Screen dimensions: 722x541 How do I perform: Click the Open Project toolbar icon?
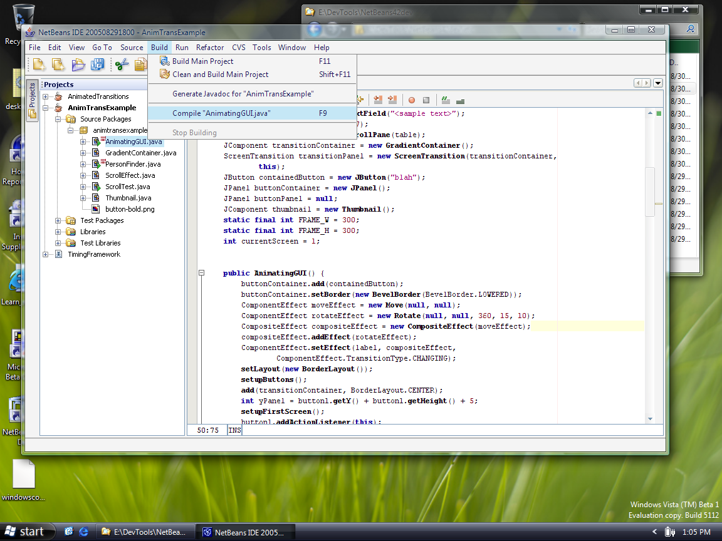pos(78,64)
